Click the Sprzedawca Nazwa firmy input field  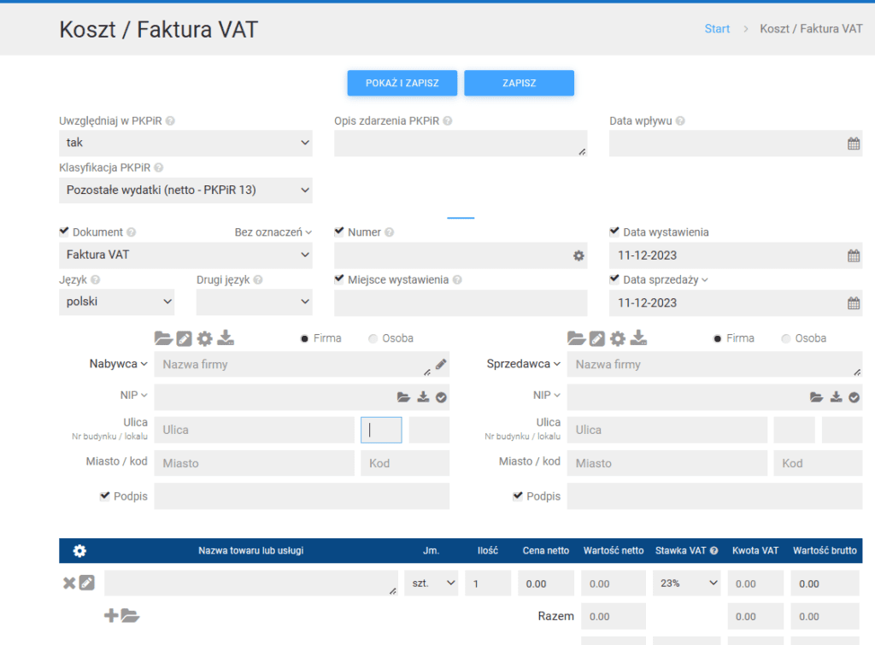714,365
